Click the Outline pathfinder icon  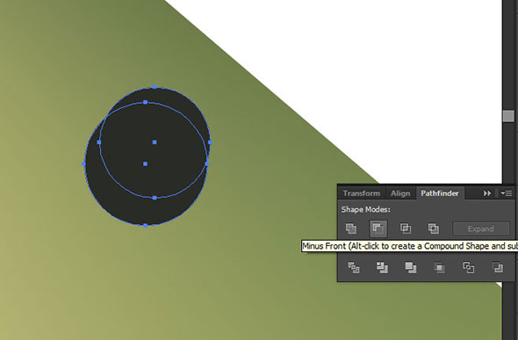469,267
